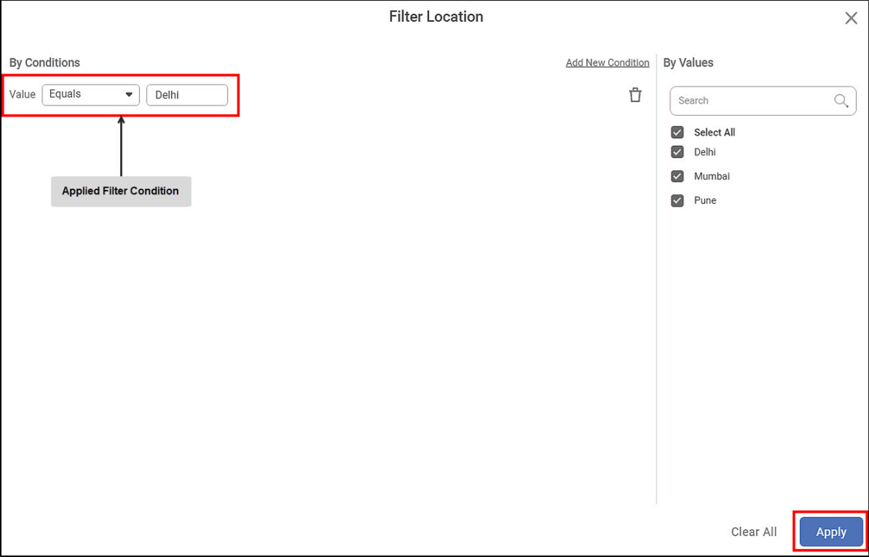Toggle the Delhi checkbox in By Values

677,152
